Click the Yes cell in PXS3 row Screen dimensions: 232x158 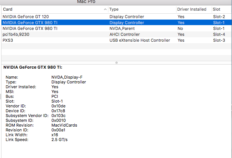181,40
